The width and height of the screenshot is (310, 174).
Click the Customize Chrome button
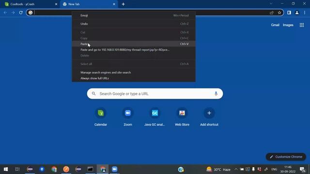[286, 157]
